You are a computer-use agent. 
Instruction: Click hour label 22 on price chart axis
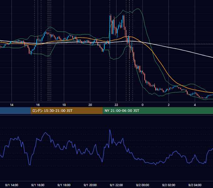coord(116,105)
